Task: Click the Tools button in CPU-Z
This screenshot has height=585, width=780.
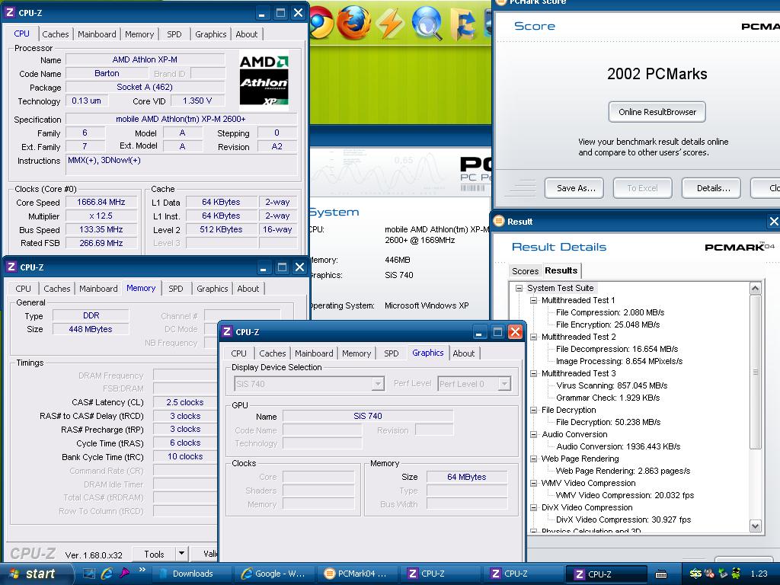Action: pyautogui.click(x=154, y=554)
